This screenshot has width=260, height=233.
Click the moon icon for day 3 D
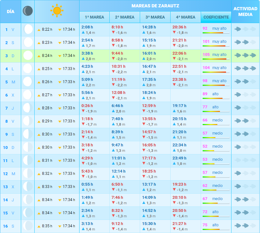[28, 55]
